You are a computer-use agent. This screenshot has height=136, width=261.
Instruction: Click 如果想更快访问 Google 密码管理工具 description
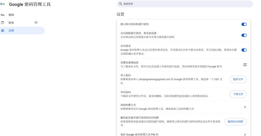point(157,109)
